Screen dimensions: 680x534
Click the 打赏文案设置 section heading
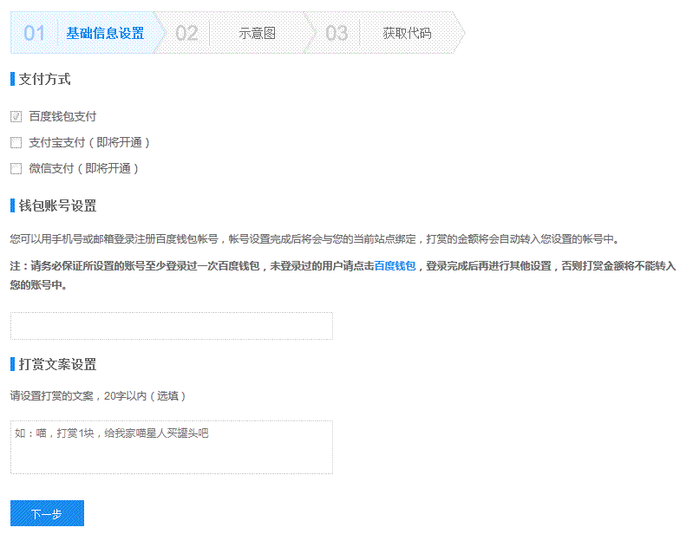pos(57,364)
